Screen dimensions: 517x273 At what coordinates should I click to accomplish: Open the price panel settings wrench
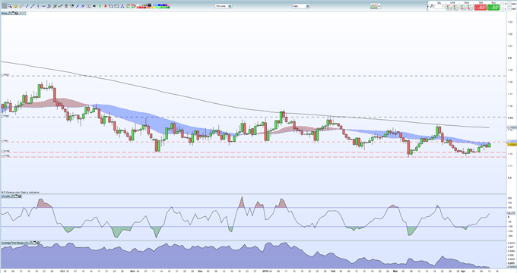[10, 13]
